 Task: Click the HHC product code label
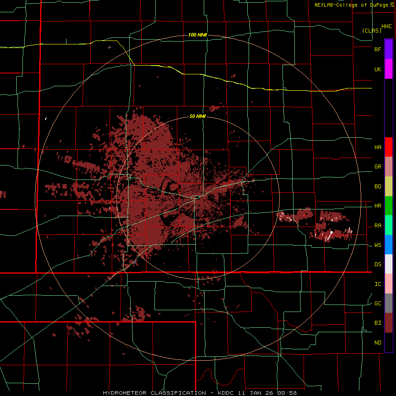386,26
